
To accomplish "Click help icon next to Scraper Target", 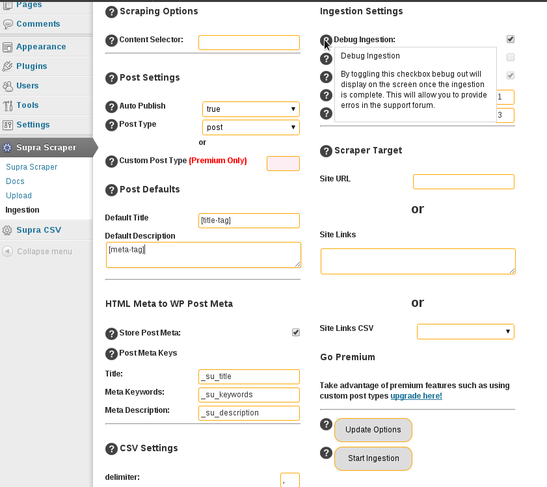I will coord(326,151).
